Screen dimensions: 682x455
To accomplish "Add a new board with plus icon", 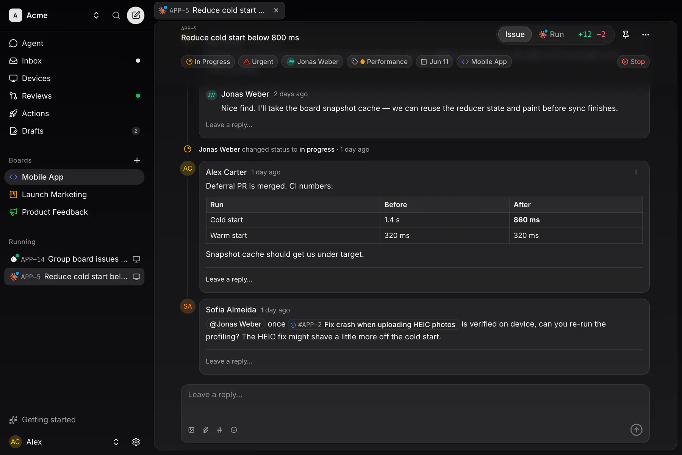I will pyautogui.click(x=137, y=160).
